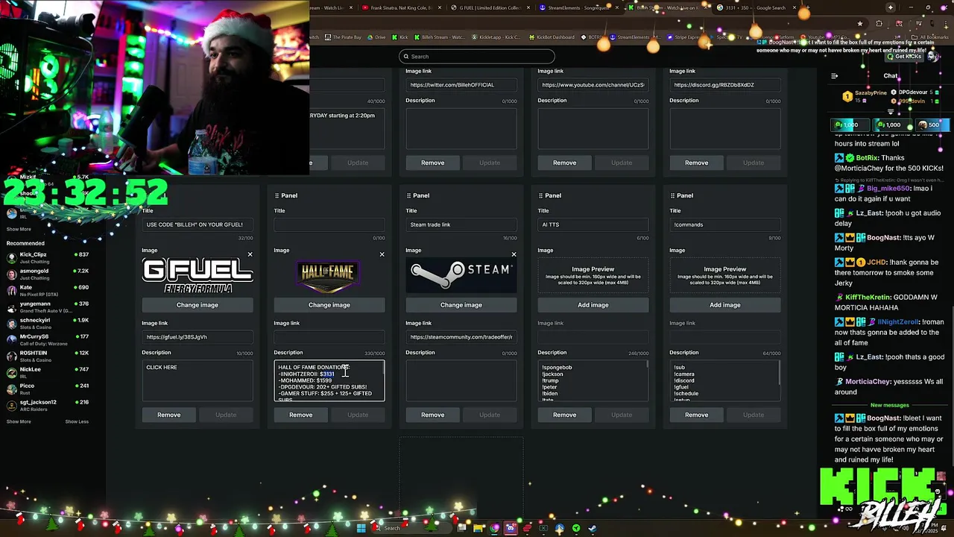Open the Pirate Bay bookmark
954x537 pixels.
point(342,37)
